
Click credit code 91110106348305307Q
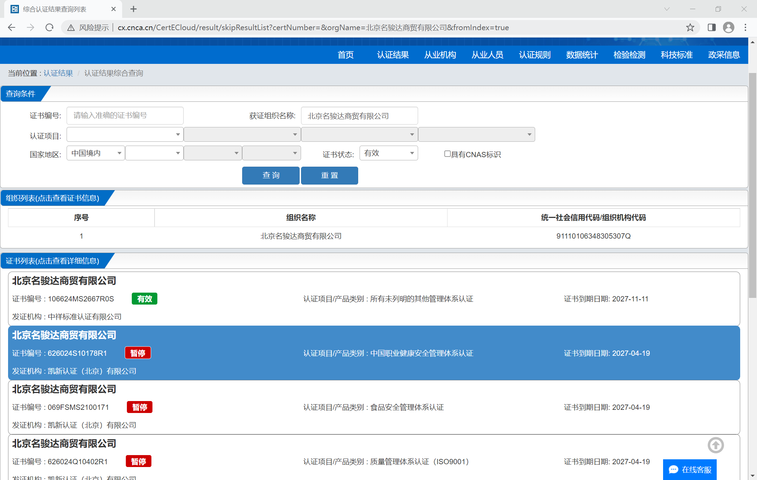click(x=593, y=236)
